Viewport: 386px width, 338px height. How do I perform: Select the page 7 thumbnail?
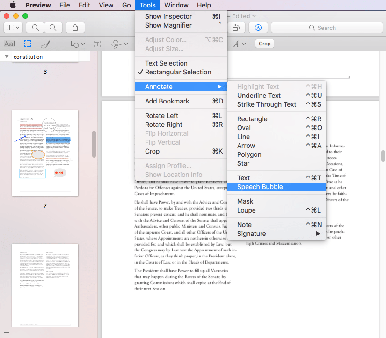(45, 152)
